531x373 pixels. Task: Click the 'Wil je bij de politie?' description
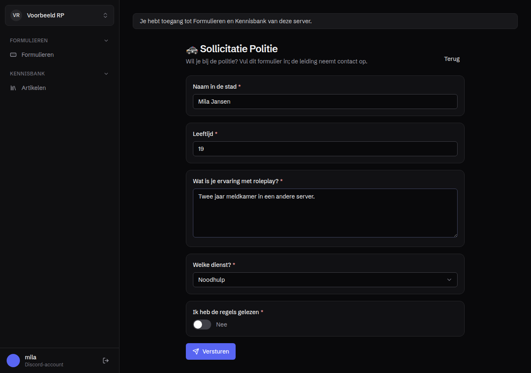(x=277, y=61)
